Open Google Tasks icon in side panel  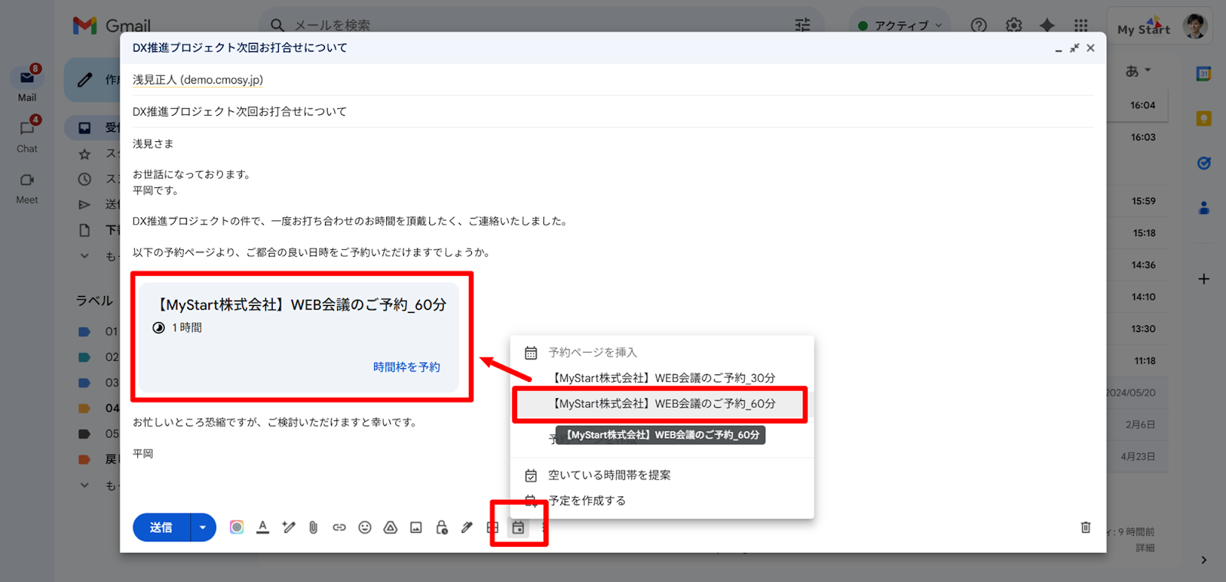click(1204, 163)
